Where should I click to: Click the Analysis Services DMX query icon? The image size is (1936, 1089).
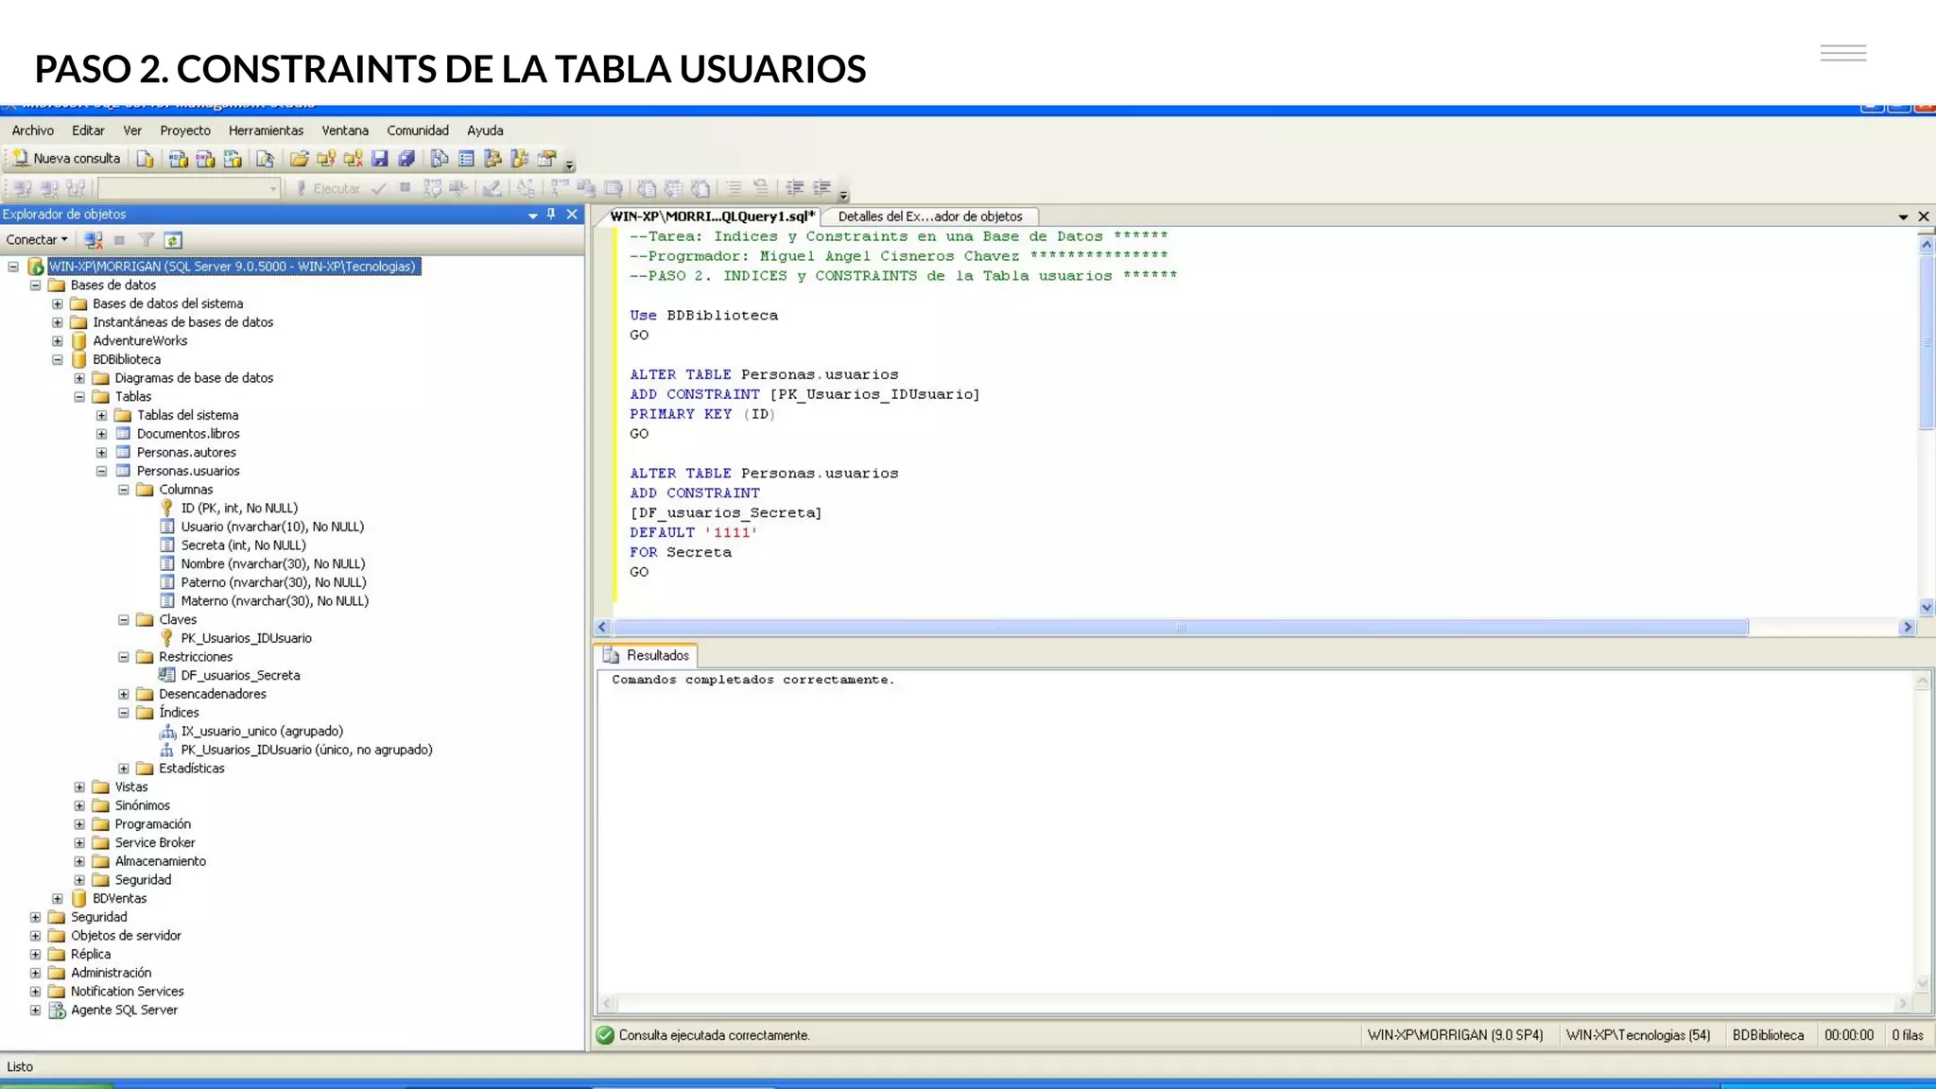point(205,159)
